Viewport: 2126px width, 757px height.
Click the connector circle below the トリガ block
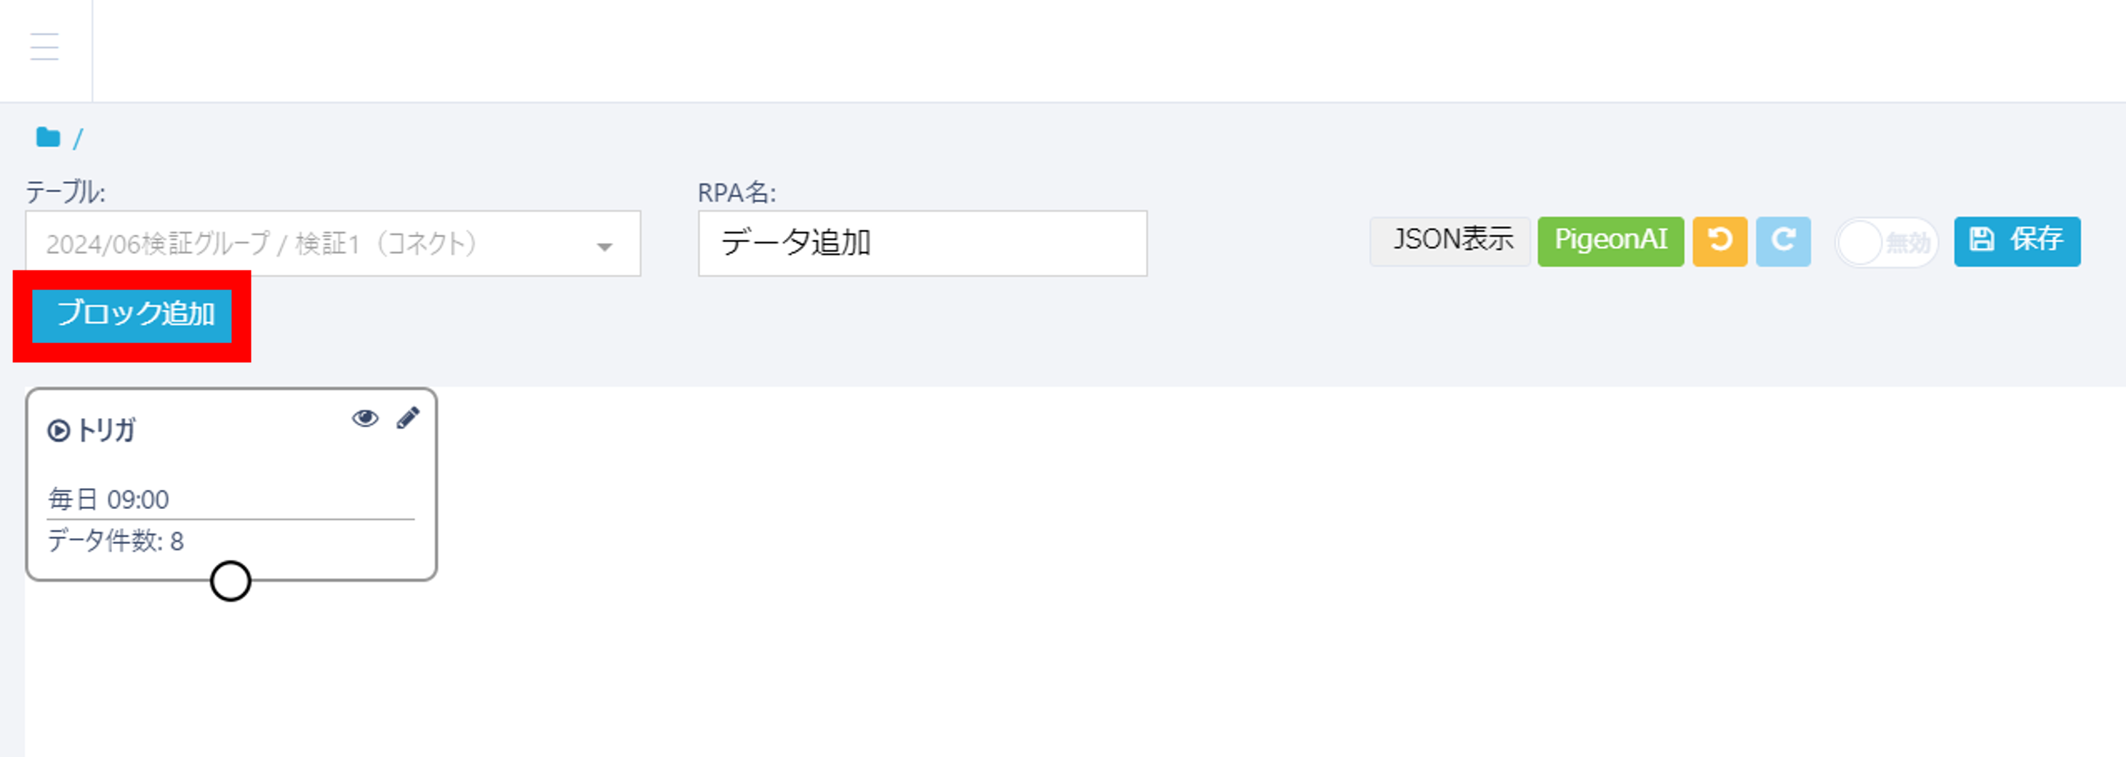click(x=230, y=581)
